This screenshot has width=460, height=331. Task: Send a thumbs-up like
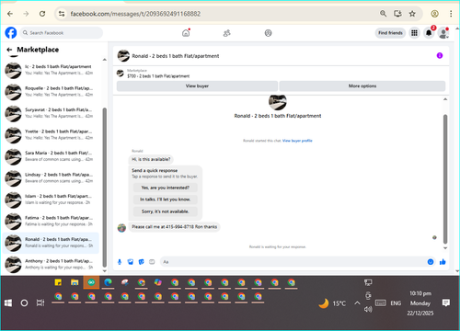point(443,262)
